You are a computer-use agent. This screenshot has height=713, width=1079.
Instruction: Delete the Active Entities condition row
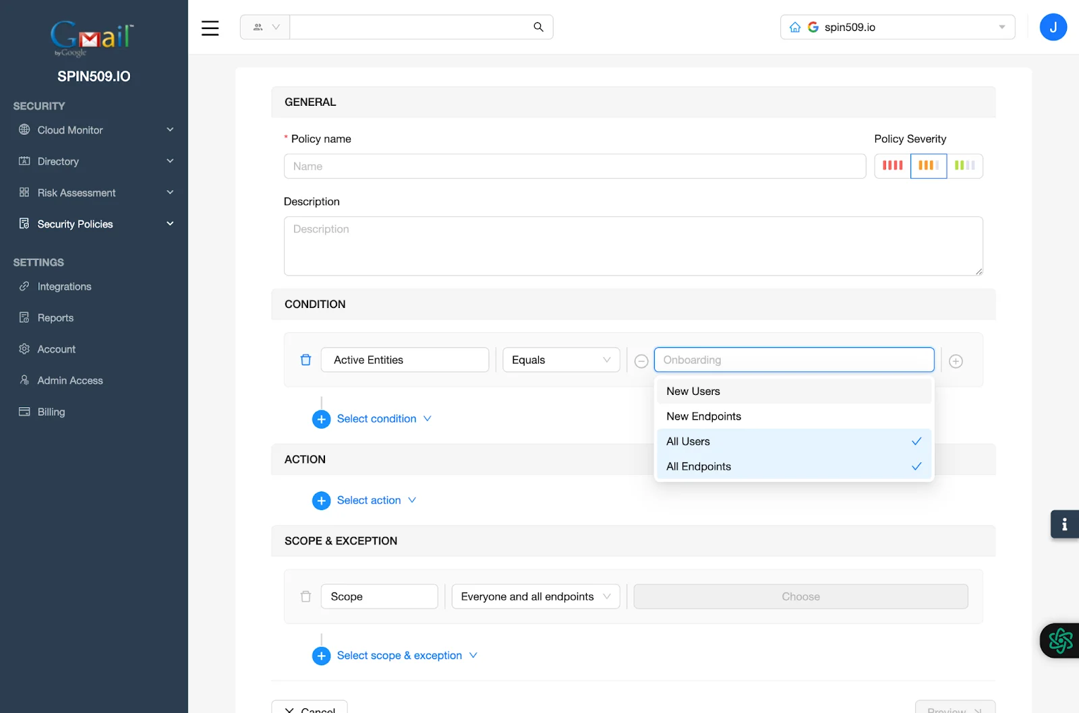pyautogui.click(x=305, y=360)
